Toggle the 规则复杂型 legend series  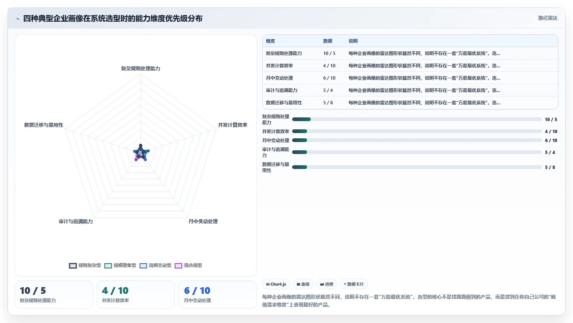(x=85, y=265)
